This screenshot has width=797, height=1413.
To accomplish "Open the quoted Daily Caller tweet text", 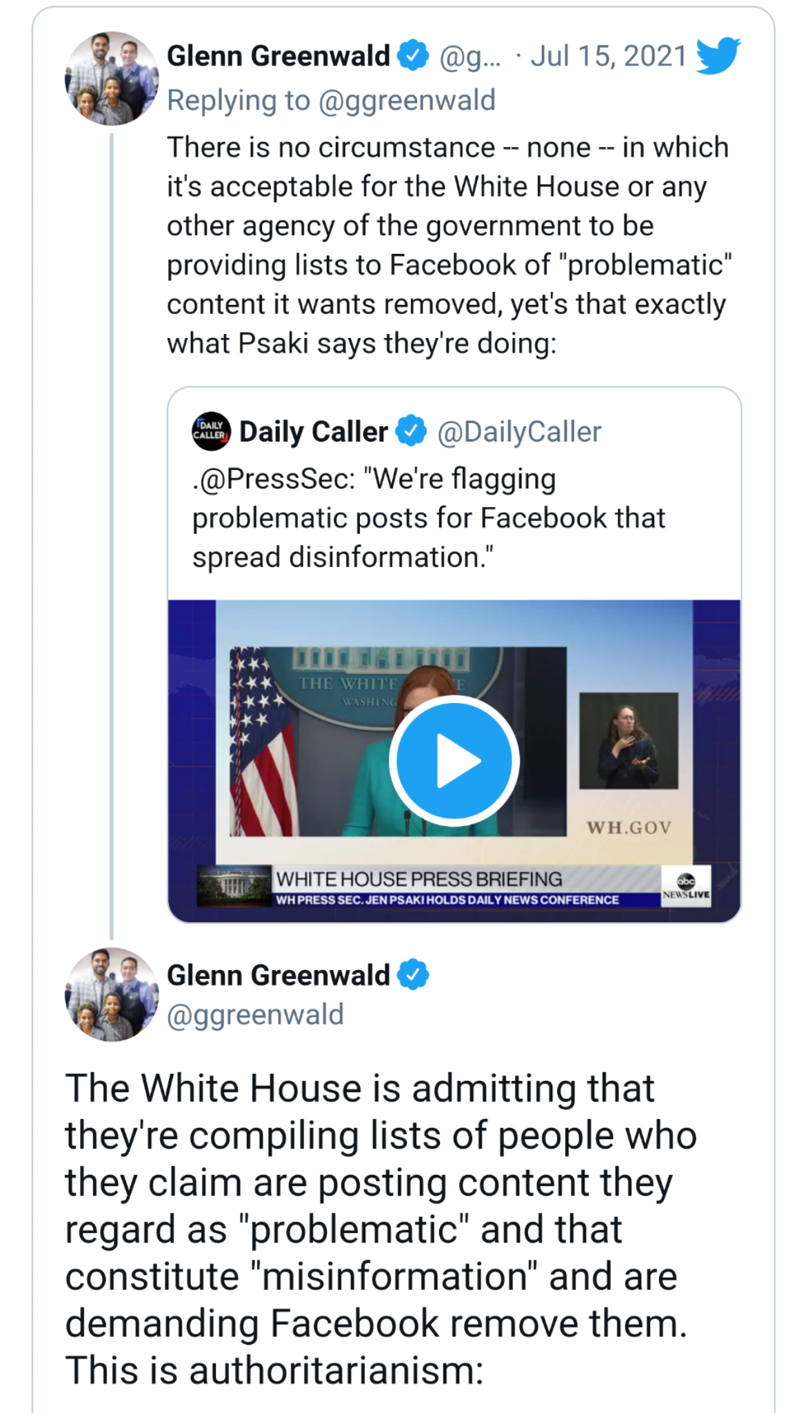I will (x=429, y=518).
